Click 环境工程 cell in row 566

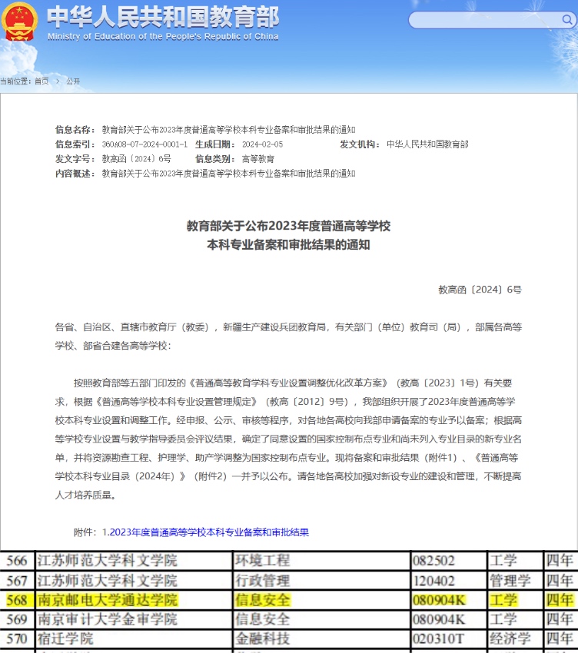[x=262, y=561]
